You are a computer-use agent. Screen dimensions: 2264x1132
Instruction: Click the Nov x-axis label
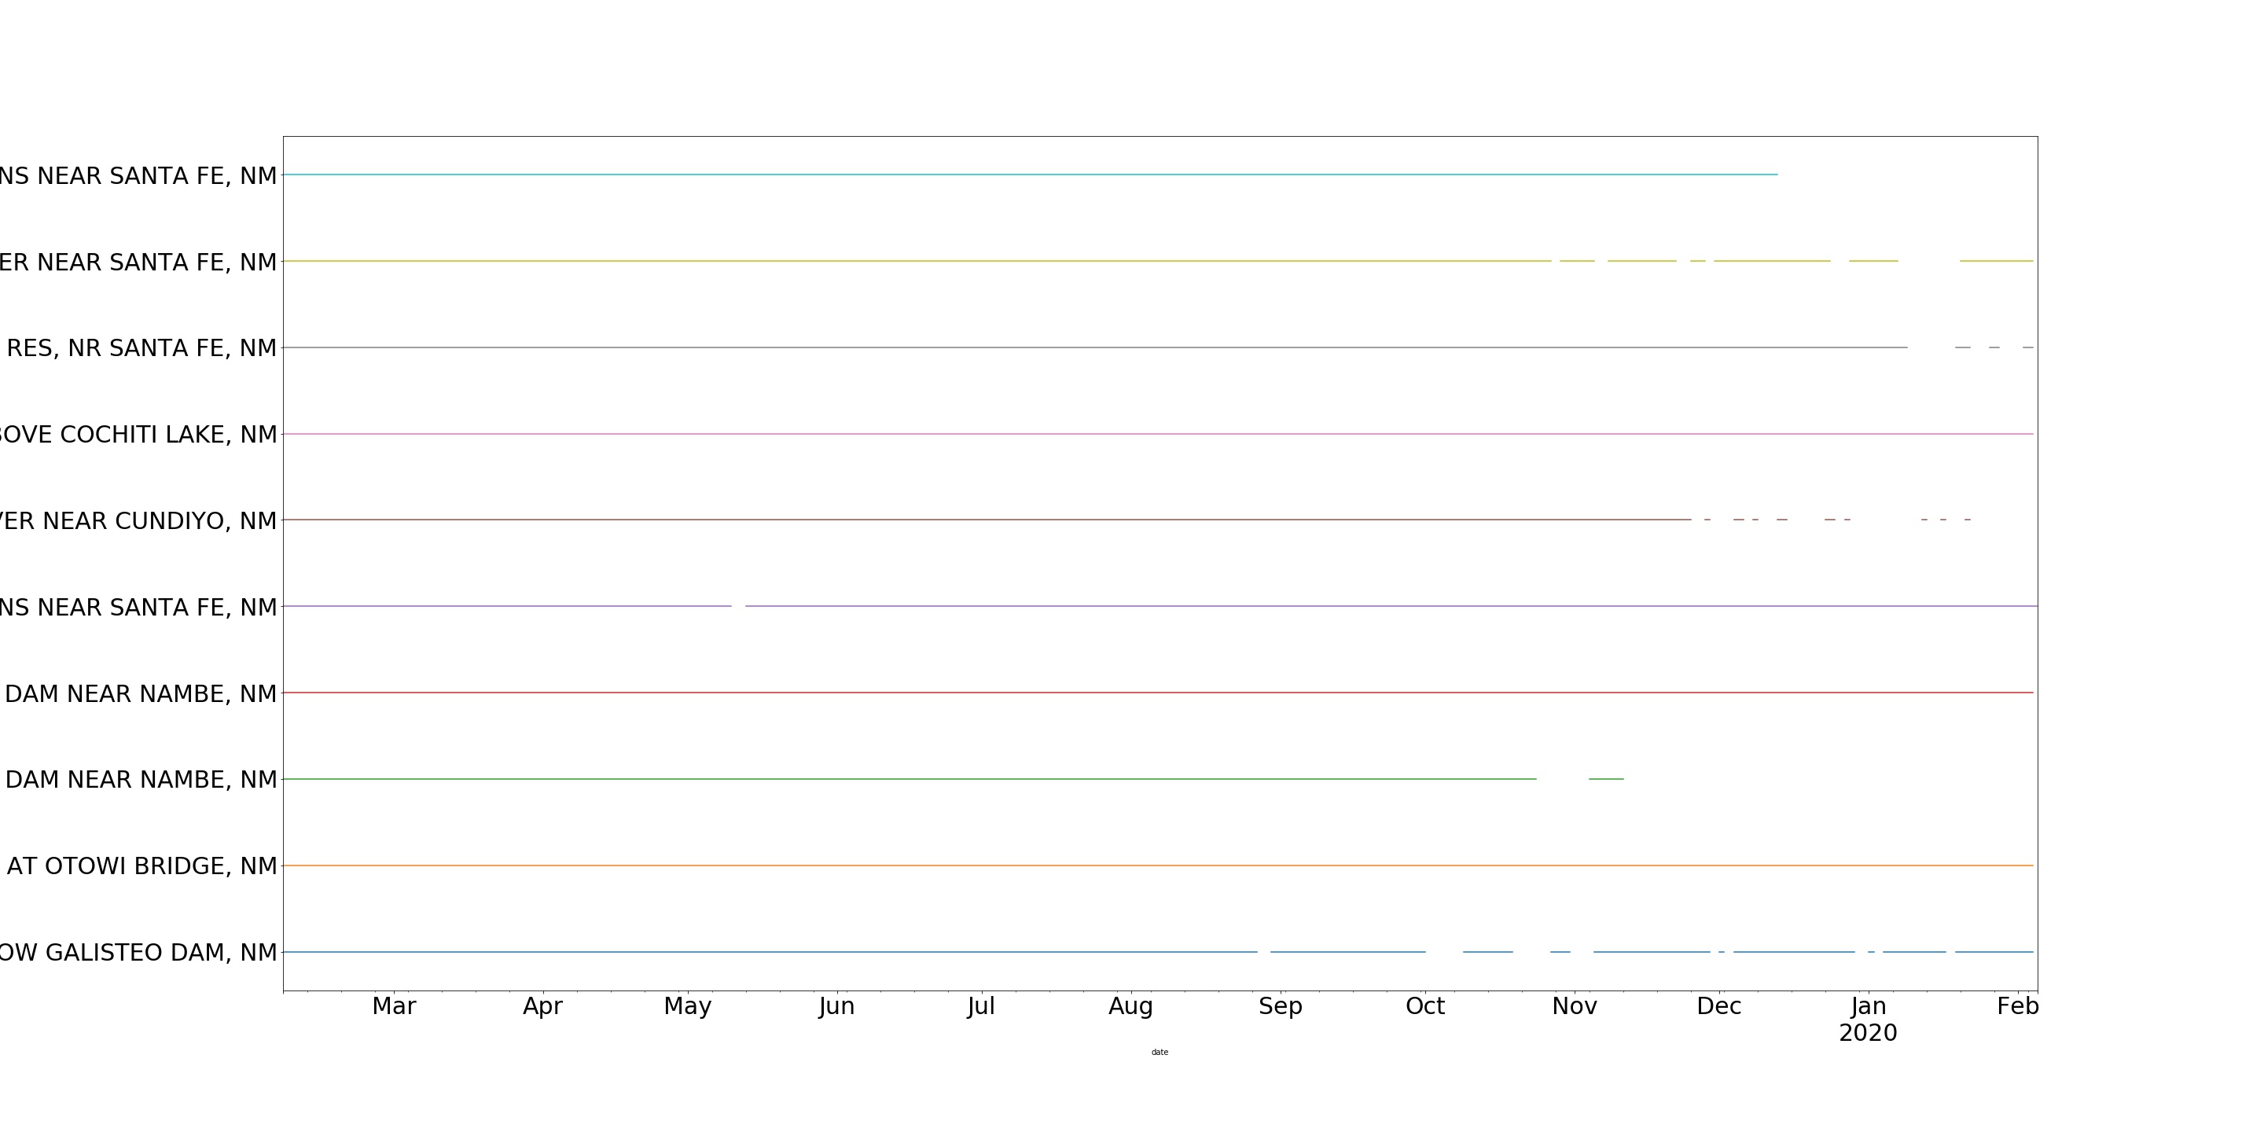pyautogui.click(x=1574, y=1006)
